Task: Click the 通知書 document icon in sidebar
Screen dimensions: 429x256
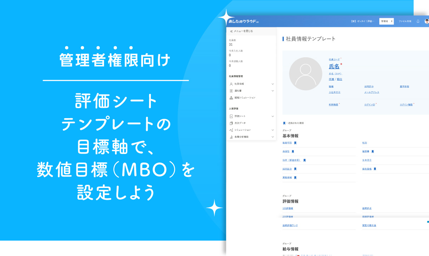Action: [x=231, y=91]
